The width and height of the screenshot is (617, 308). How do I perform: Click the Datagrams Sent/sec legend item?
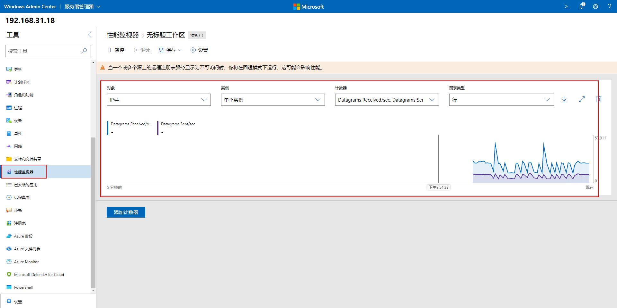pyautogui.click(x=177, y=128)
